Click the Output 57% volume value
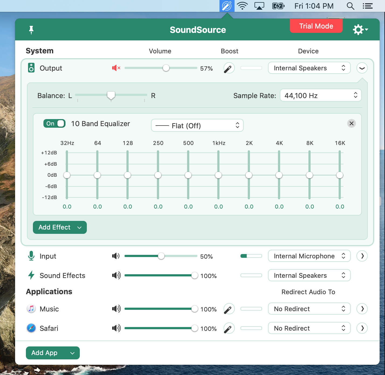Viewport: 385px width, 375px height. point(207,68)
